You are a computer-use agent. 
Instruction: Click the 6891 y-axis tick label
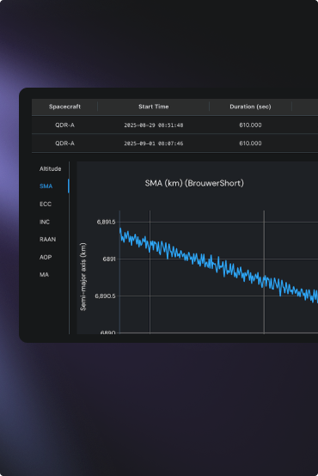pyautogui.click(x=109, y=259)
